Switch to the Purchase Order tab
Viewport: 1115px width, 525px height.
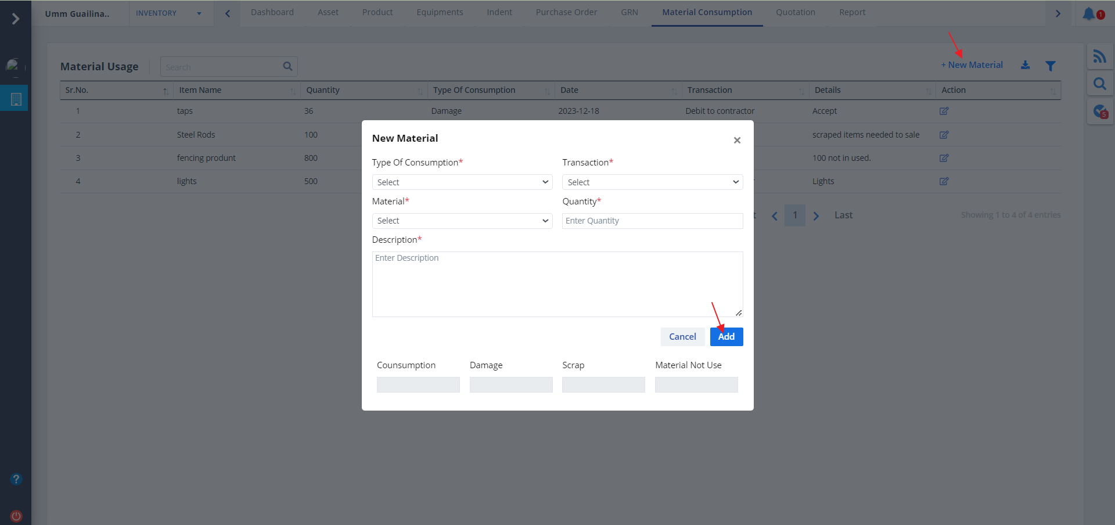click(x=566, y=12)
